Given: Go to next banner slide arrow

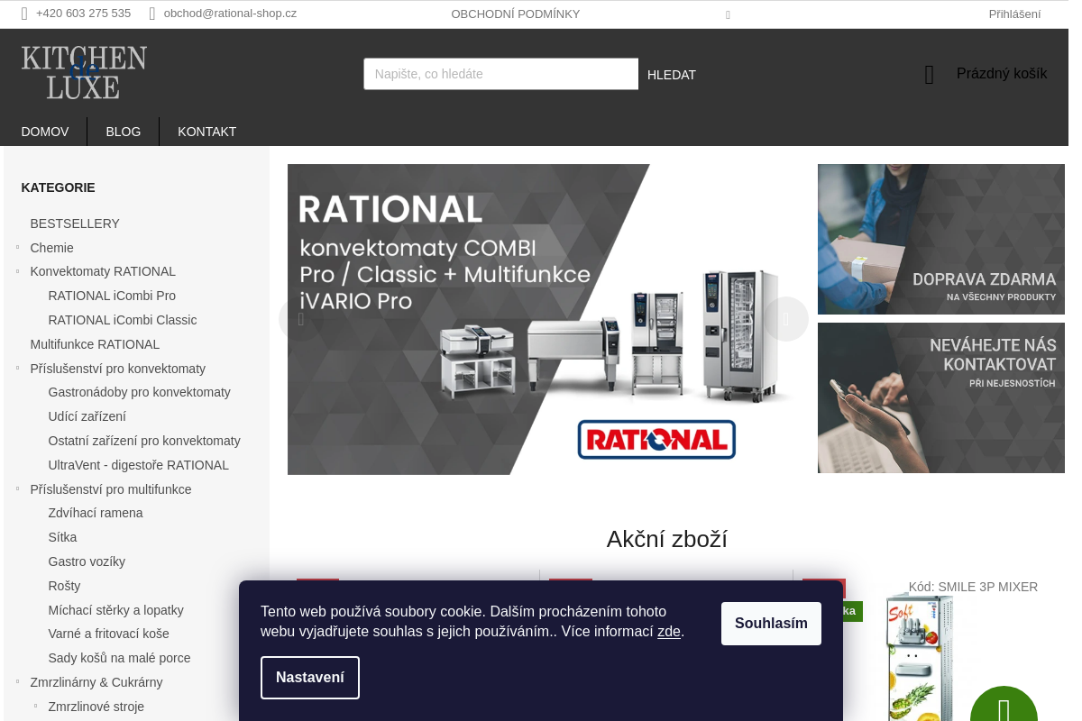Looking at the screenshot, I should coord(786,319).
